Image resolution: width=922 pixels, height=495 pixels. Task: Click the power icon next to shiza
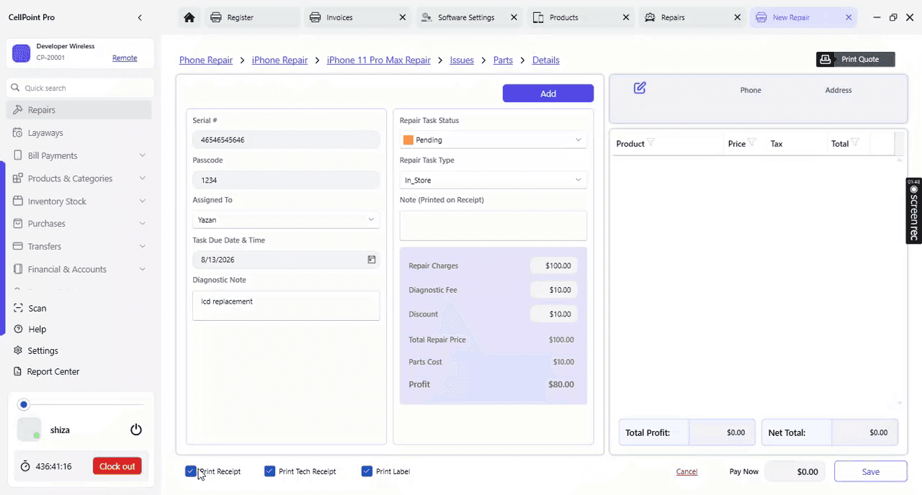136,430
